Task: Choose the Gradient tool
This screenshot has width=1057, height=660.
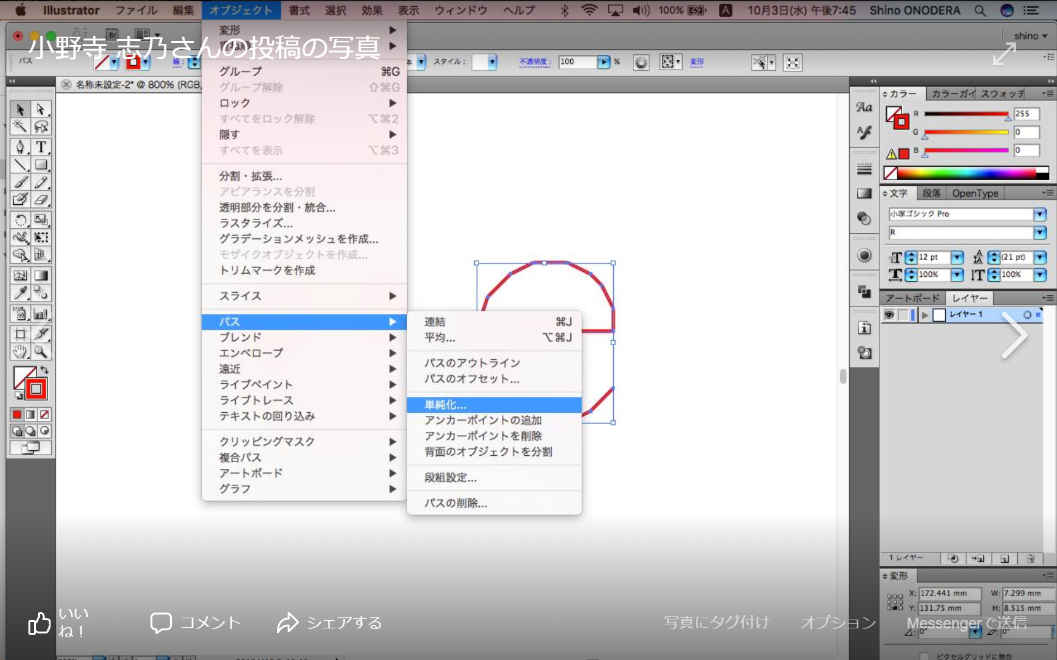Action: pyautogui.click(x=41, y=275)
